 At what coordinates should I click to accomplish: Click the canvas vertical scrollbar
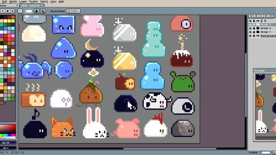246,85
